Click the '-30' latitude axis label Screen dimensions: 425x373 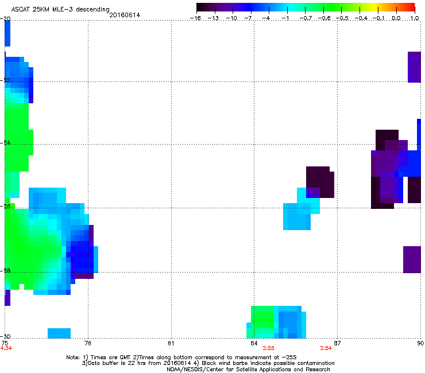click(5, 336)
